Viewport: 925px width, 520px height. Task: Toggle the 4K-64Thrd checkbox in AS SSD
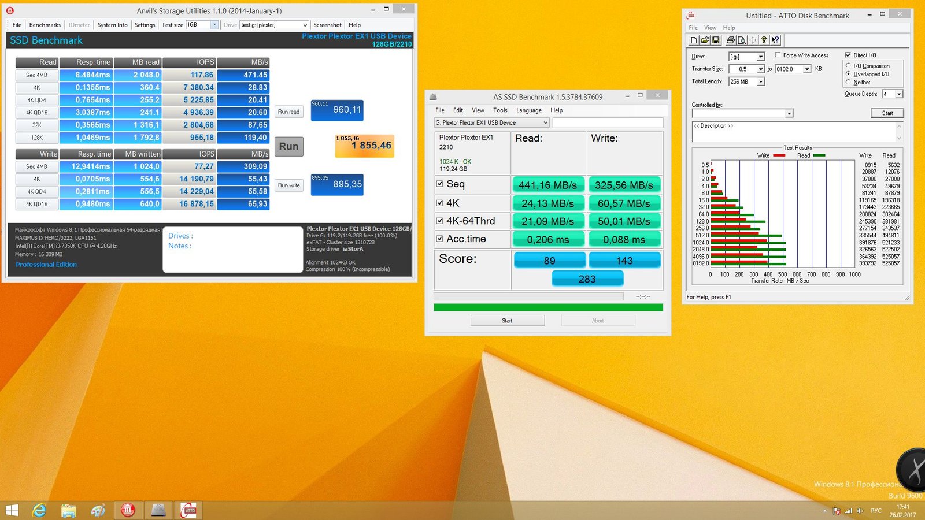coord(440,221)
